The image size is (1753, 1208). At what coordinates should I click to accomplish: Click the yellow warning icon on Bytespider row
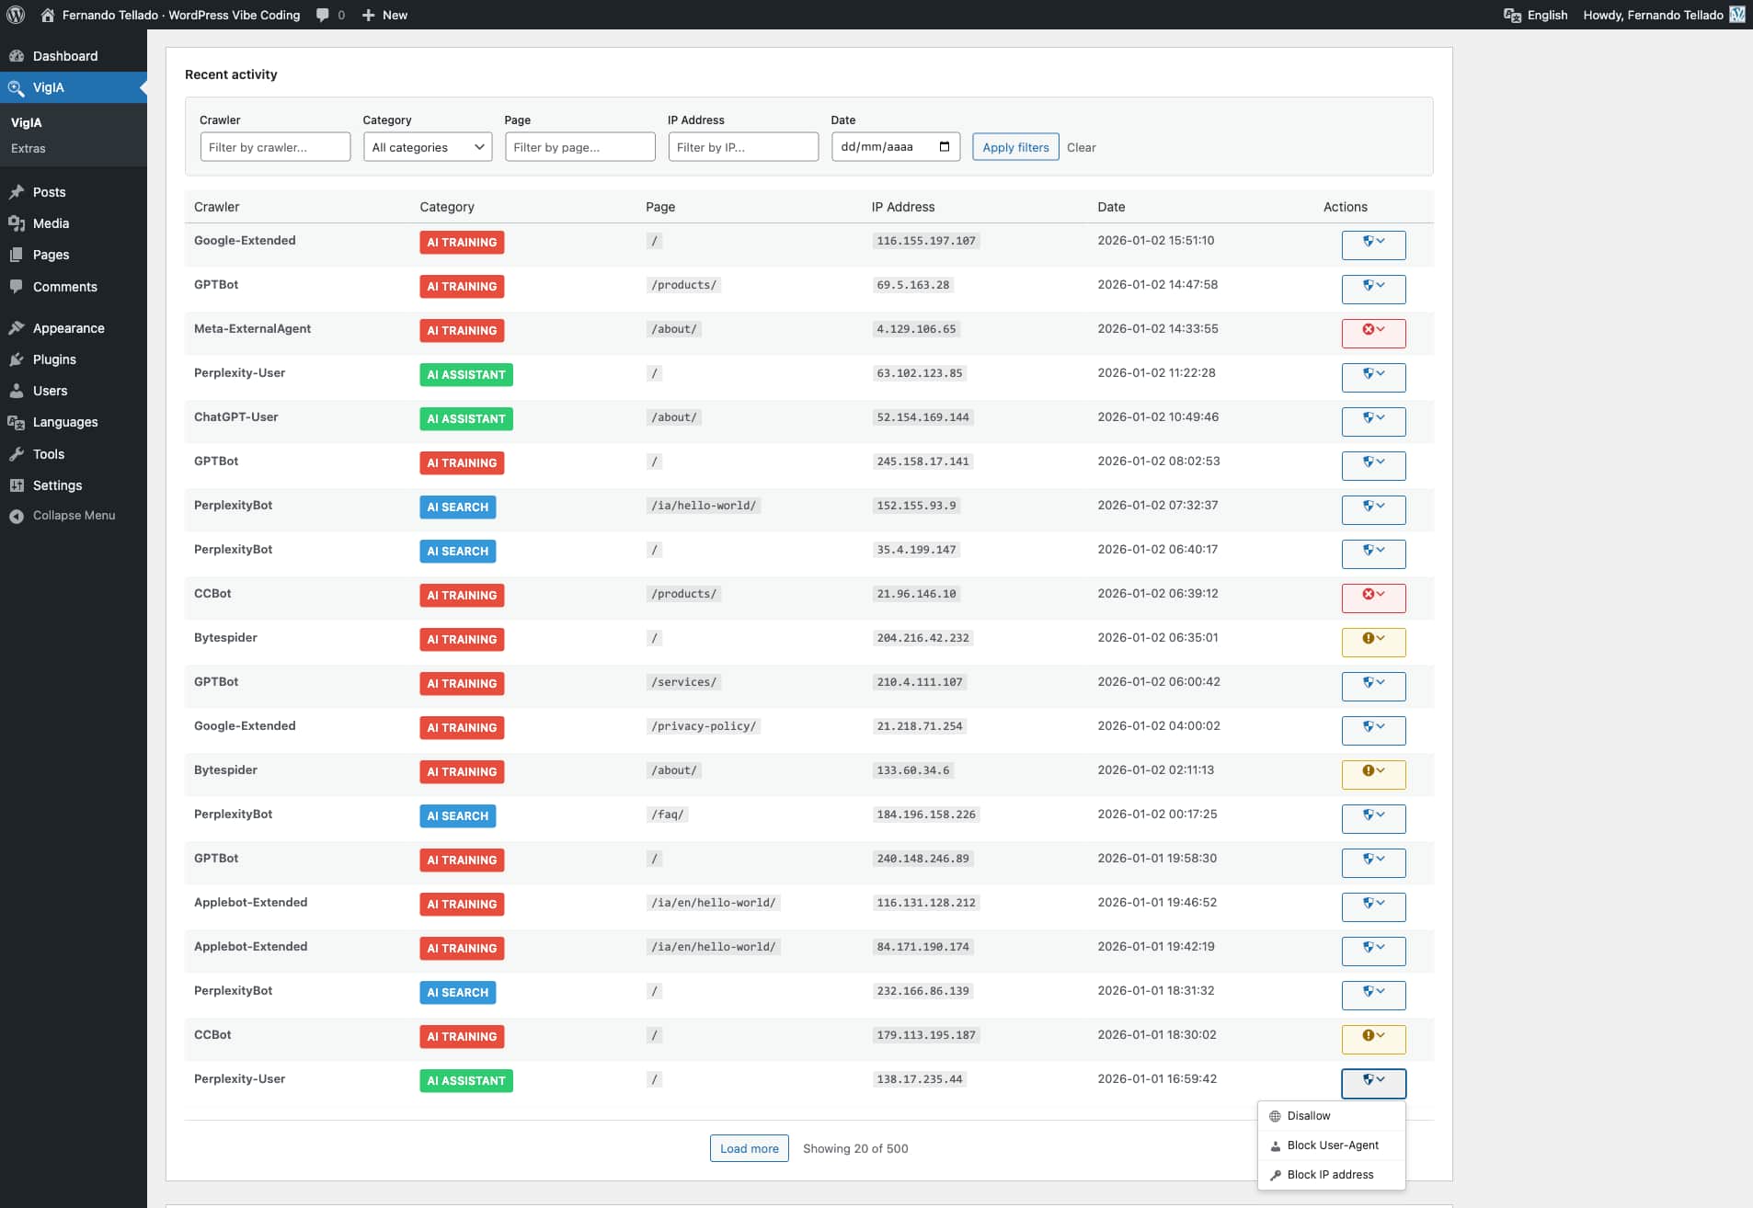click(1369, 637)
